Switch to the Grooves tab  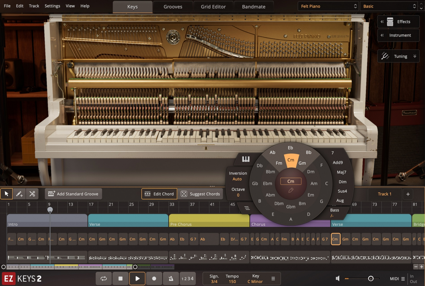click(x=173, y=7)
